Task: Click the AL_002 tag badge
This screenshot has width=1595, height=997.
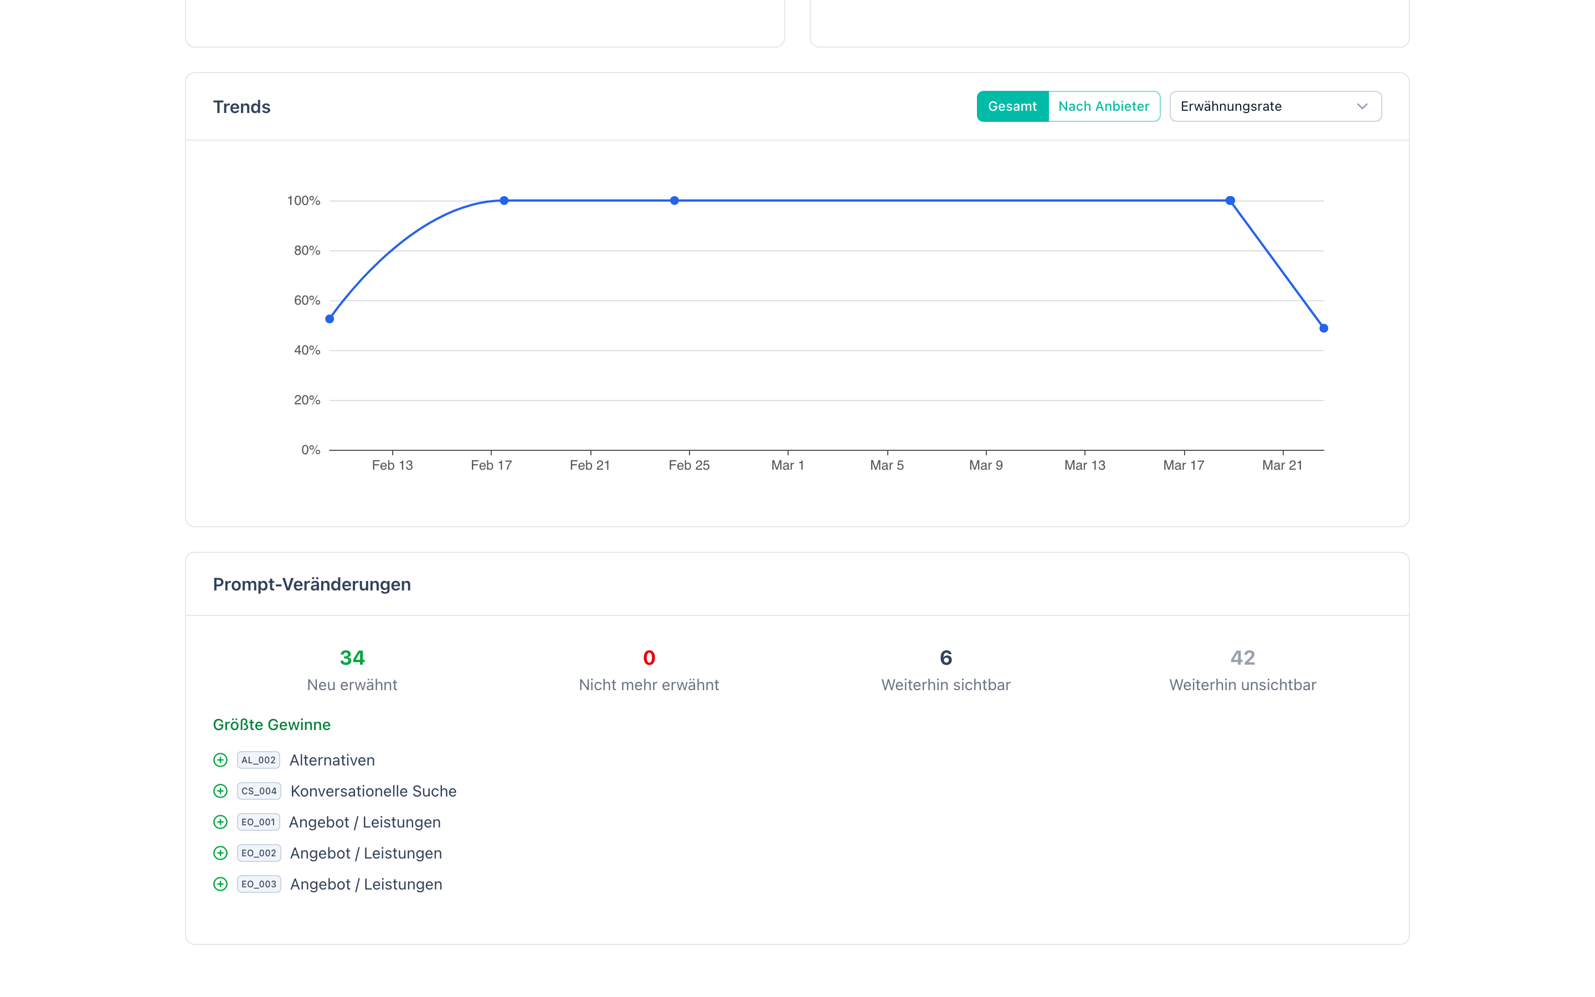Action: 259,759
